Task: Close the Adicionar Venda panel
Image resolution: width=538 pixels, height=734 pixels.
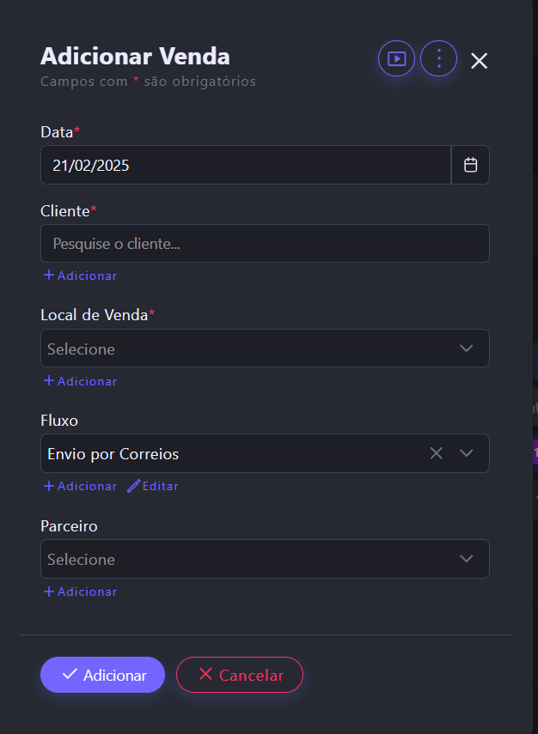Action: [x=479, y=61]
